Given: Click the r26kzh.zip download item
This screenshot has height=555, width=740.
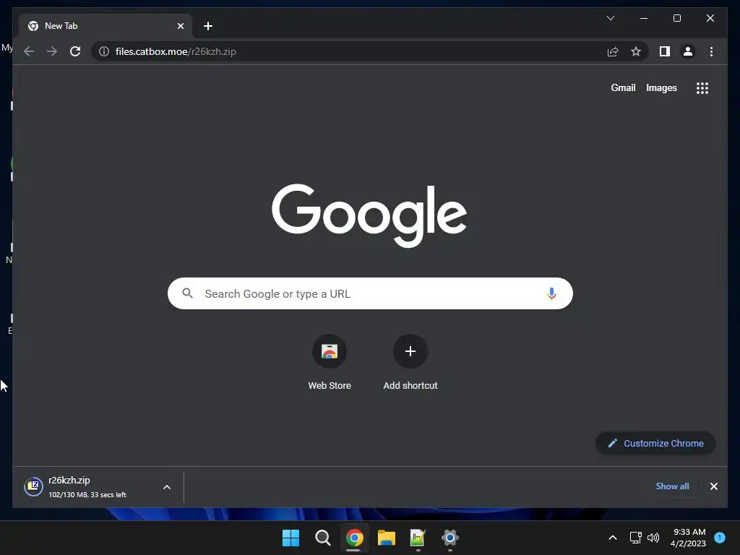Looking at the screenshot, I should [87, 486].
